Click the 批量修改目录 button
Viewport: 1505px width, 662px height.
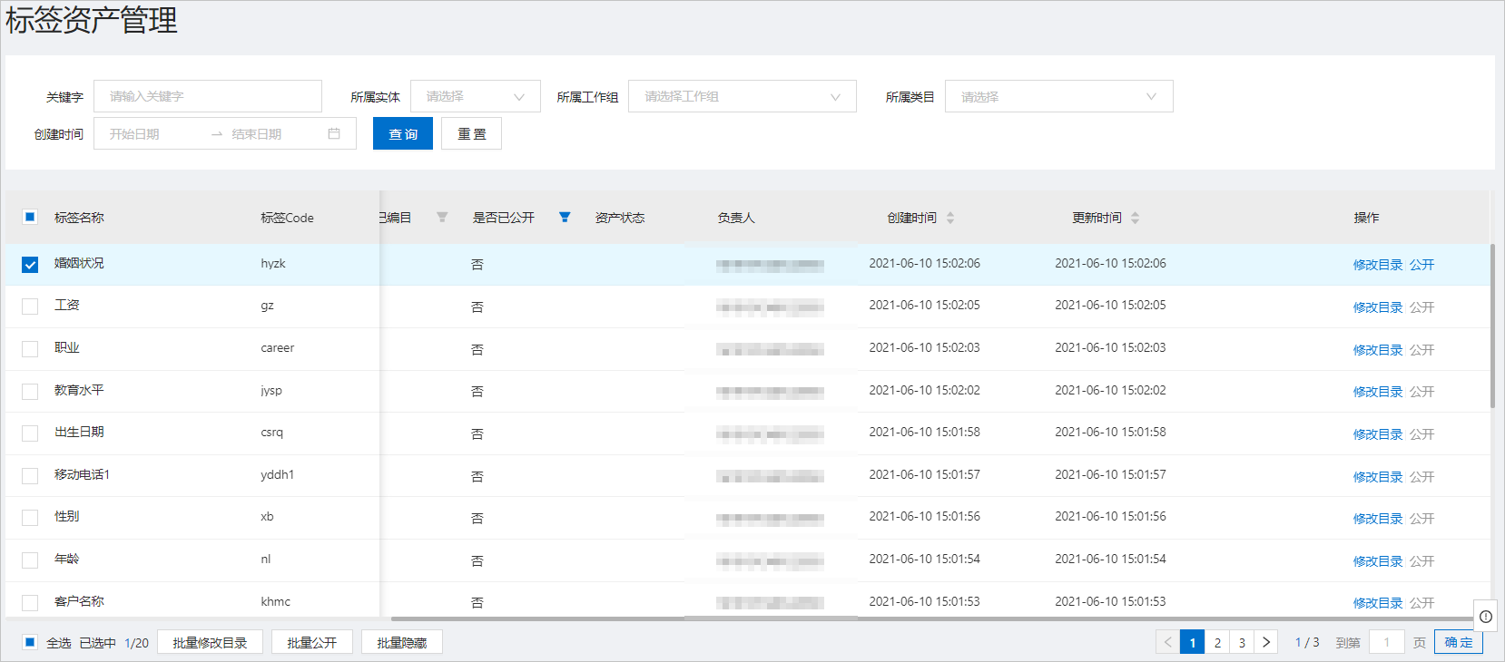210,642
